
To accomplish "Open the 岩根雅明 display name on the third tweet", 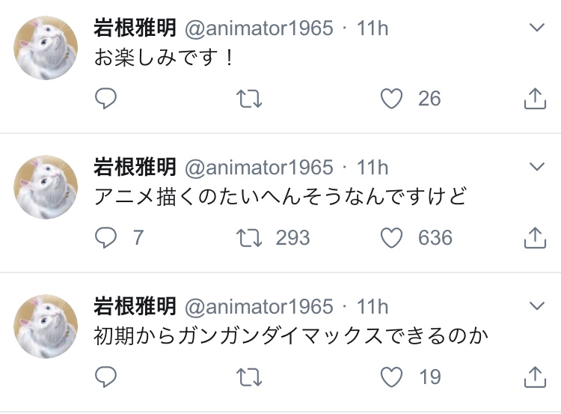I will click(135, 306).
